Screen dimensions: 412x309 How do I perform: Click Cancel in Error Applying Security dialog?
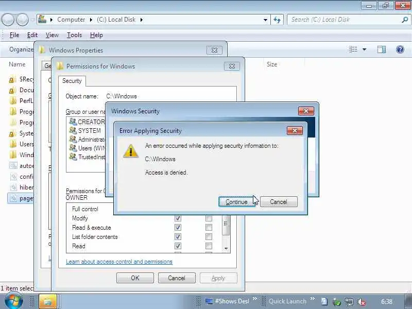[279, 202]
